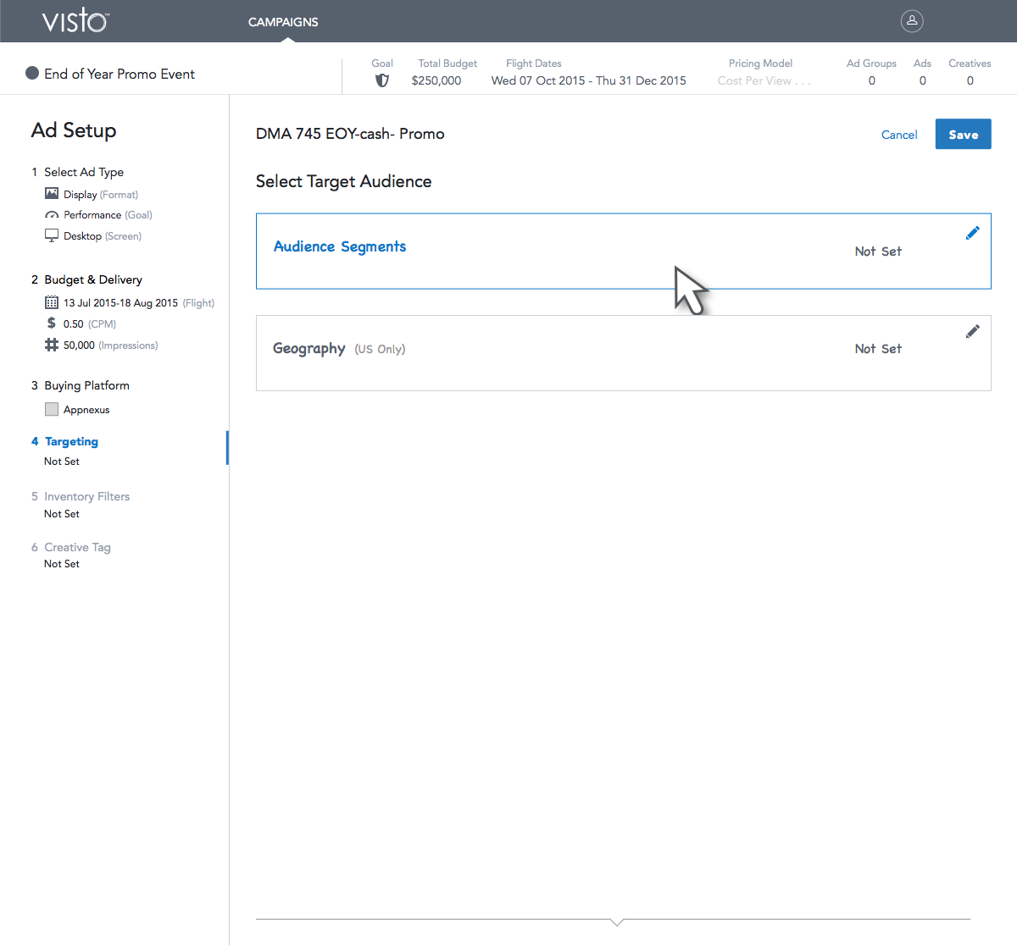Click the Desktop screen monitor icon
Screen dimensions: 1017x945
52,235
